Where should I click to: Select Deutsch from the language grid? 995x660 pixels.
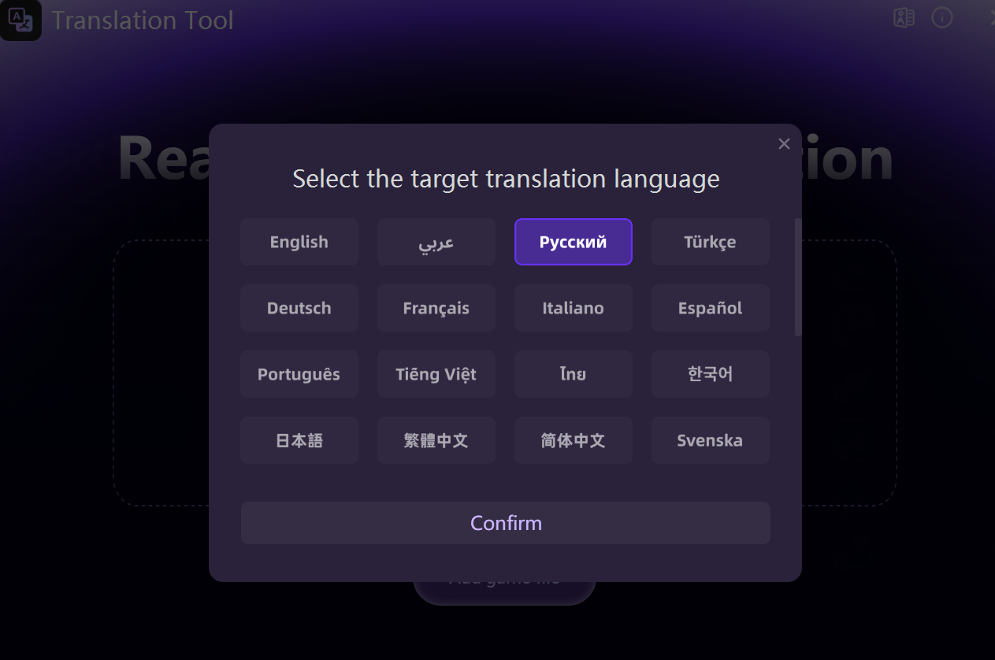point(299,308)
